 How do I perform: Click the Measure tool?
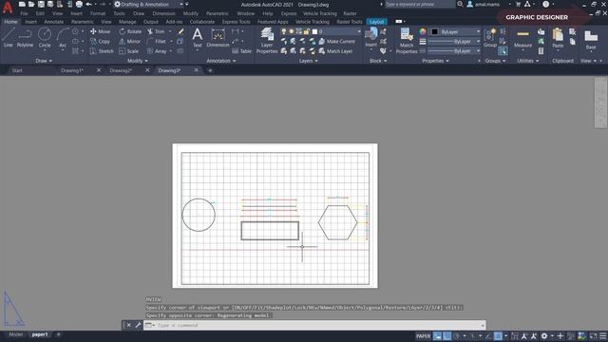pyautogui.click(x=522, y=39)
